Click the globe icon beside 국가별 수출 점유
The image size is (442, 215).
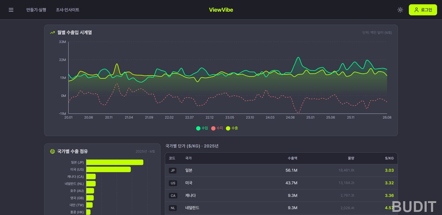[x=52, y=151]
